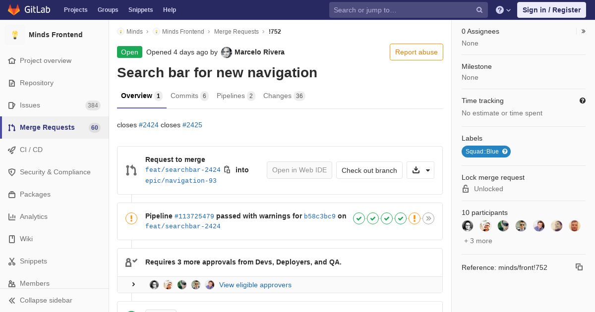Click the GitLab fox logo
The height and width of the screenshot is (312, 595).
click(14, 10)
